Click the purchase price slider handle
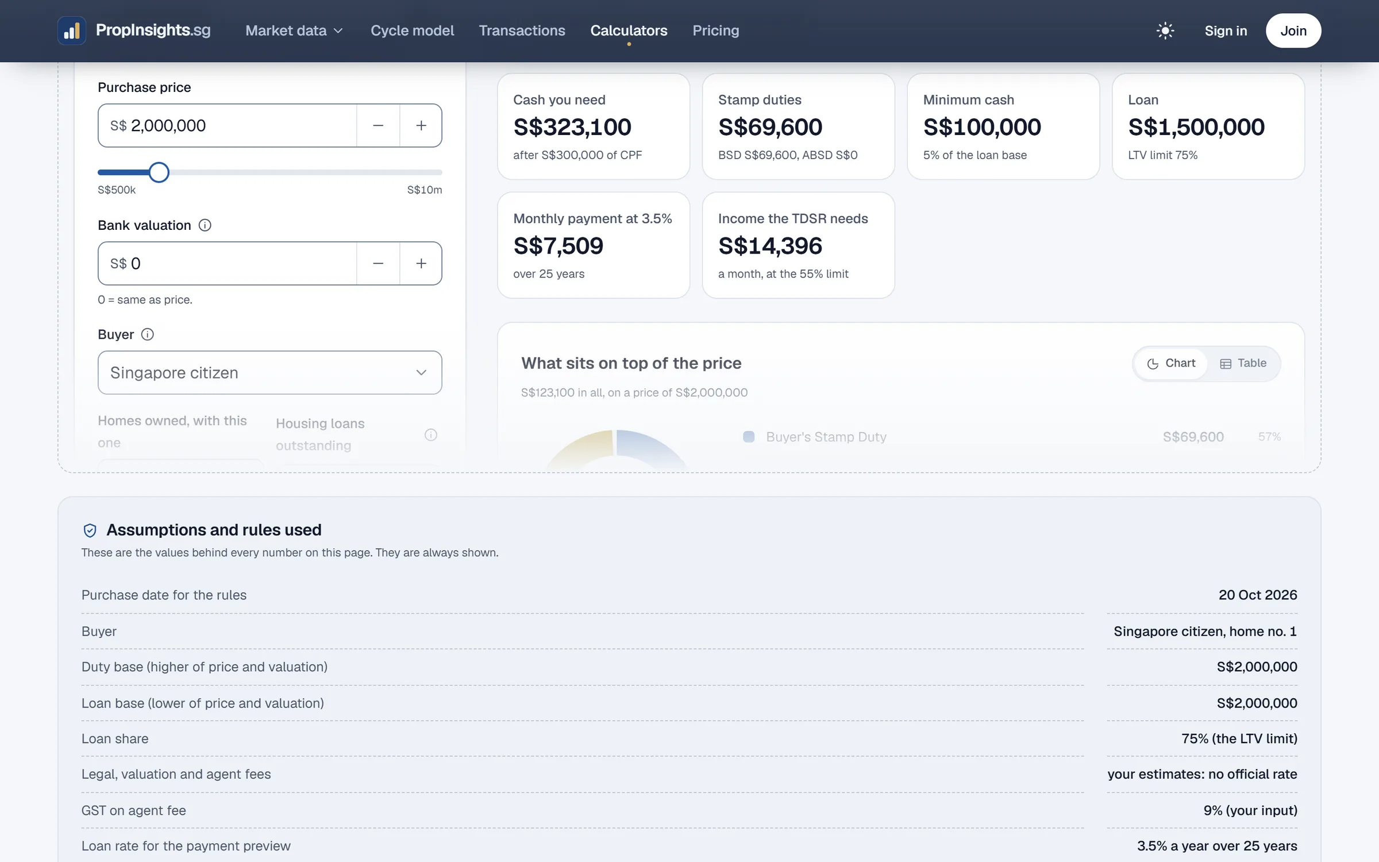The height and width of the screenshot is (862, 1379). coord(159,172)
